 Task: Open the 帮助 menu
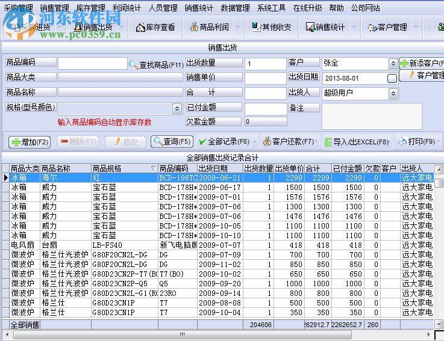coord(336,8)
